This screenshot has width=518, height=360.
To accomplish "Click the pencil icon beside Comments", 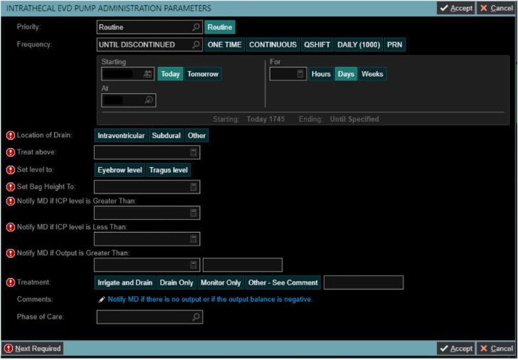I will 102,300.
